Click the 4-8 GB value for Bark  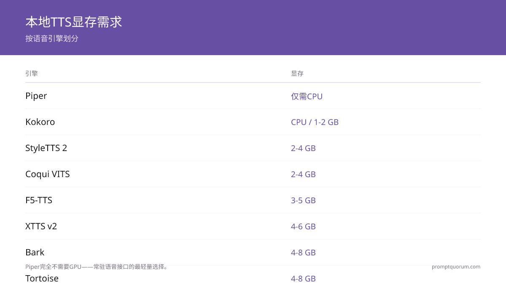point(303,252)
